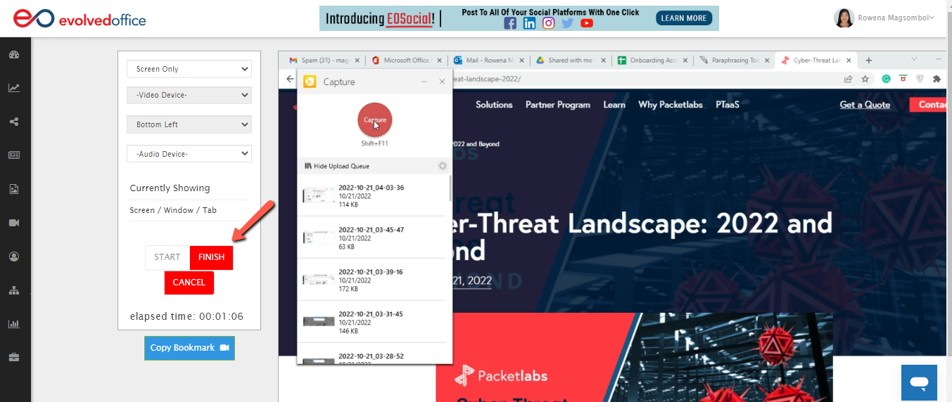Click the new tab plus button
This screenshot has width=952, height=402.
(x=868, y=60)
